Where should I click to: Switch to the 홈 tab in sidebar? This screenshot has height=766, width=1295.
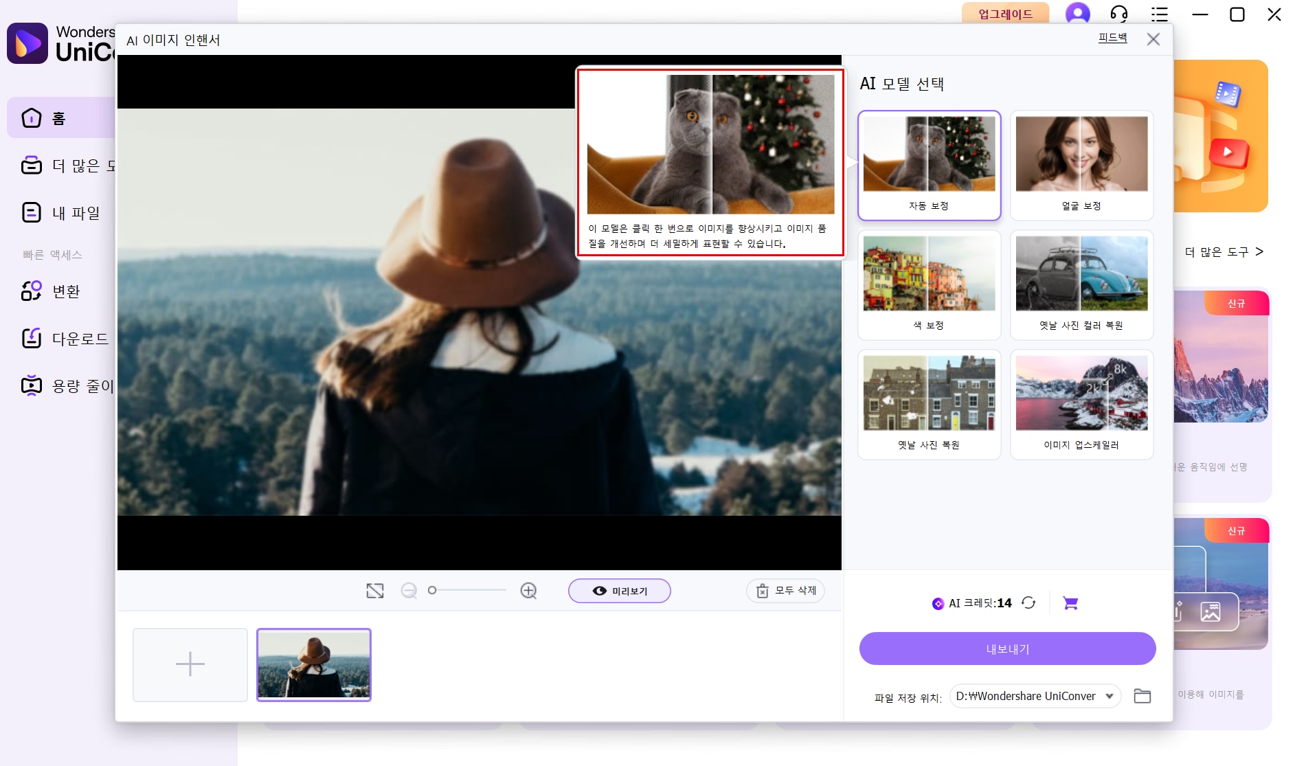[58, 117]
